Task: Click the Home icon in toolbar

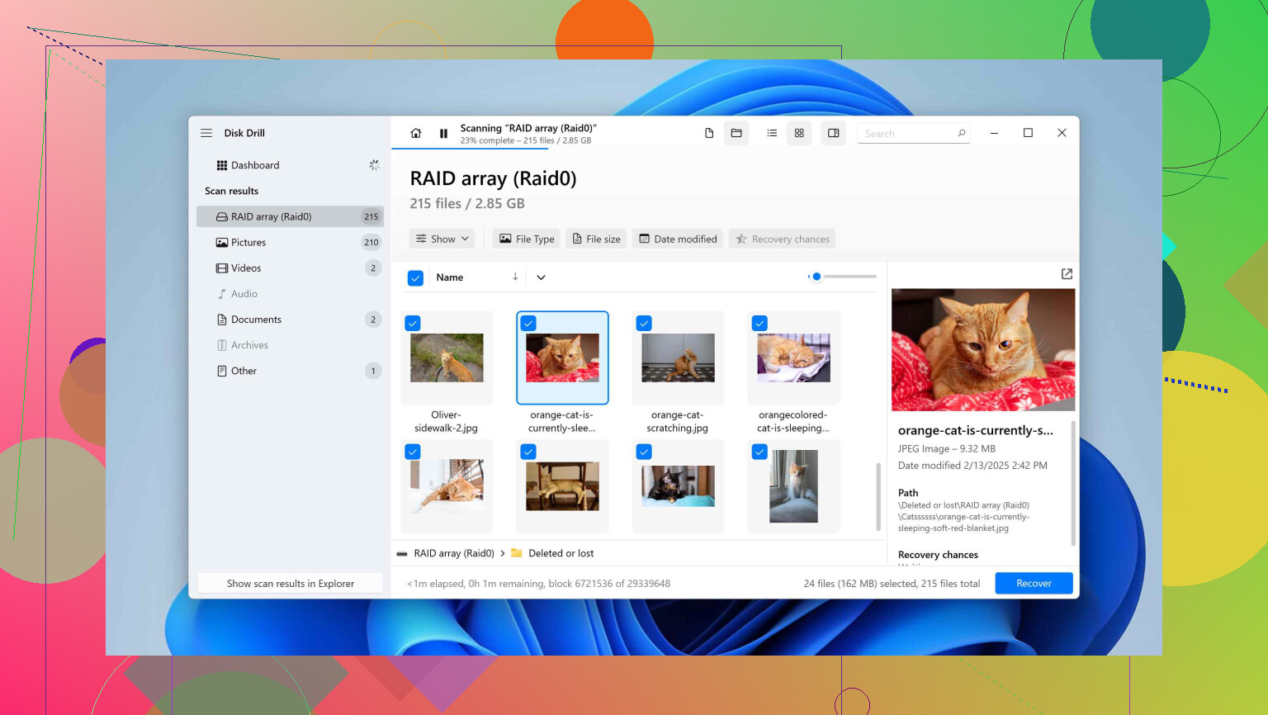Action: click(x=416, y=133)
